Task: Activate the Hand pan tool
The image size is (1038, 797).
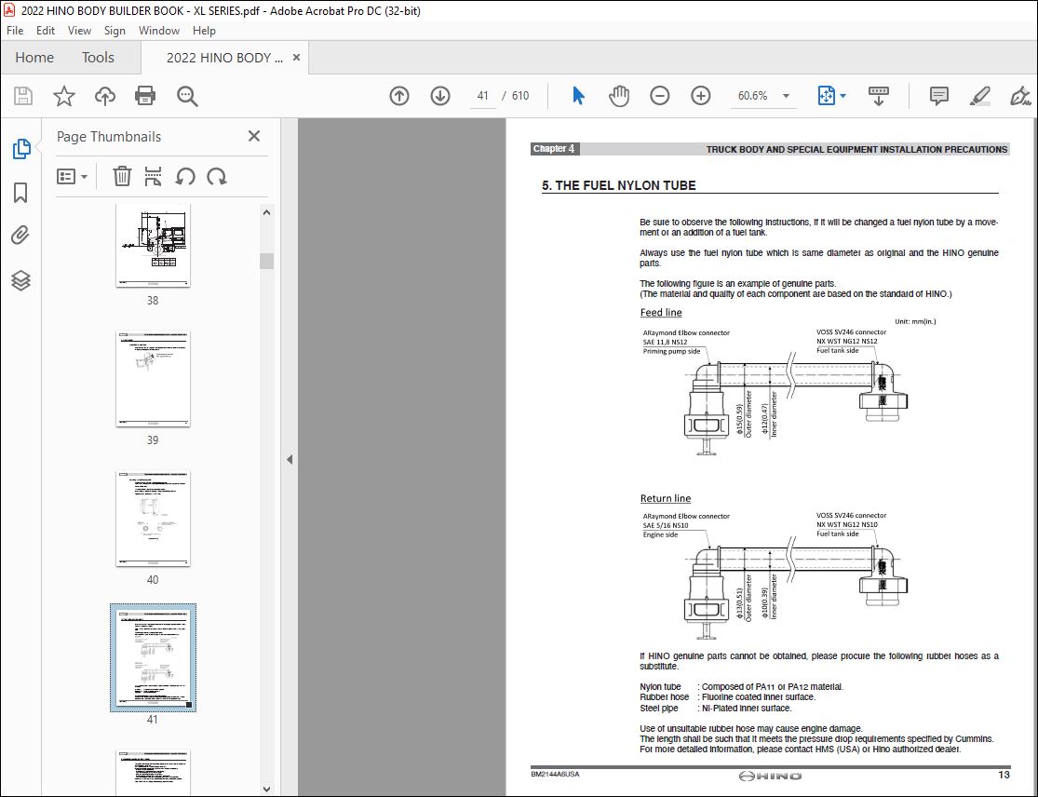Action: tap(619, 96)
